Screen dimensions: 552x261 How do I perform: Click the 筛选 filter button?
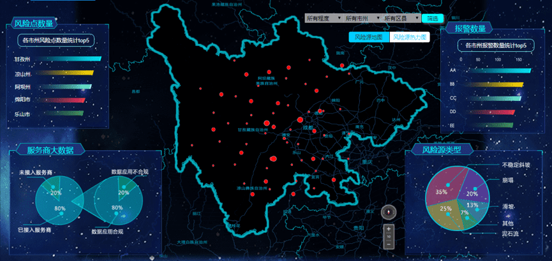(433, 18)
